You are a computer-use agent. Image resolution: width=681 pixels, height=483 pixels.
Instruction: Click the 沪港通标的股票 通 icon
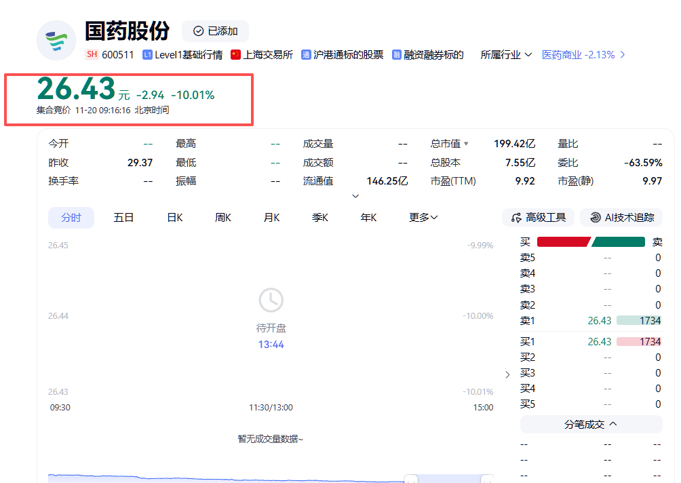[306, 55]
